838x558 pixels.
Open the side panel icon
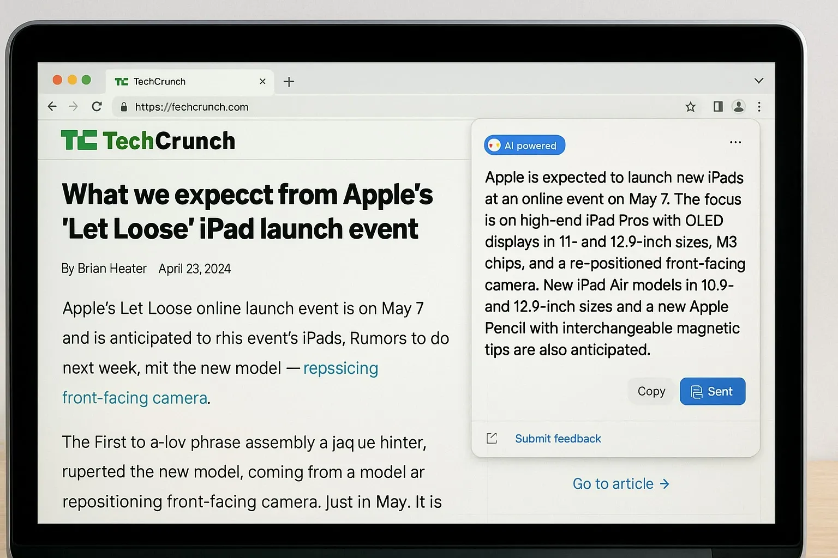pyautogui.click(x=717, y=106)
